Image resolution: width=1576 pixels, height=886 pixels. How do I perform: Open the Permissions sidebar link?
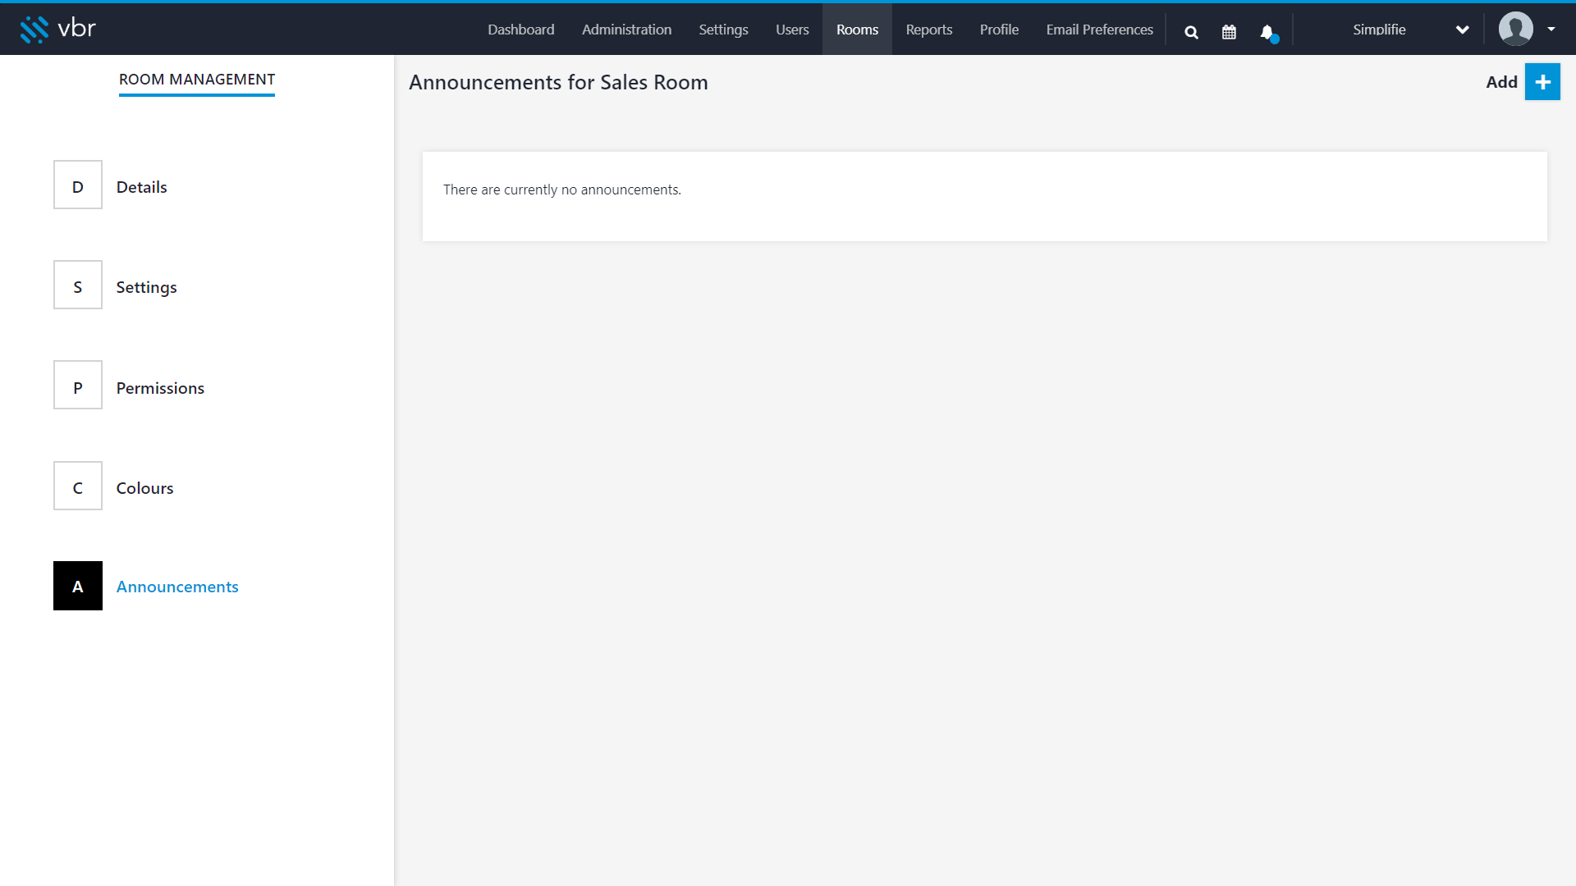[x=160, y=388]
